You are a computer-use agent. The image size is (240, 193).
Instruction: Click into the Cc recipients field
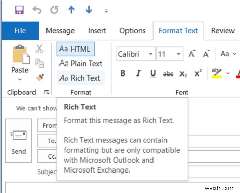point(214,157)
